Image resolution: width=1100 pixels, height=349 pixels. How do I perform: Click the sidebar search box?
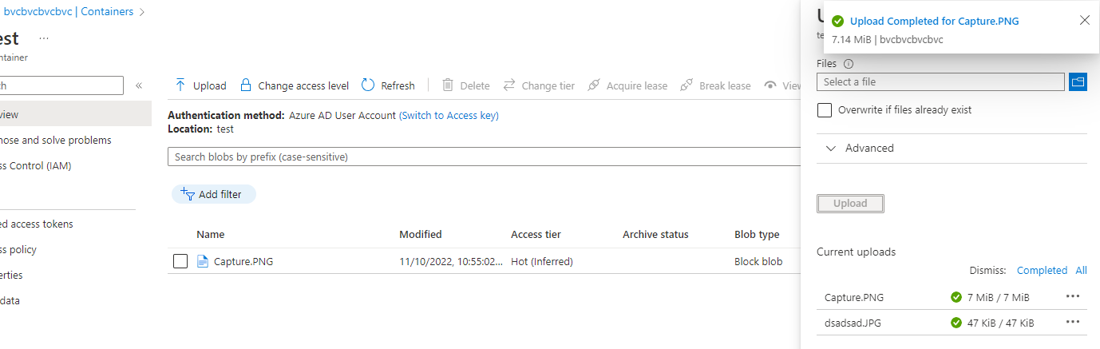pos(61,85)
